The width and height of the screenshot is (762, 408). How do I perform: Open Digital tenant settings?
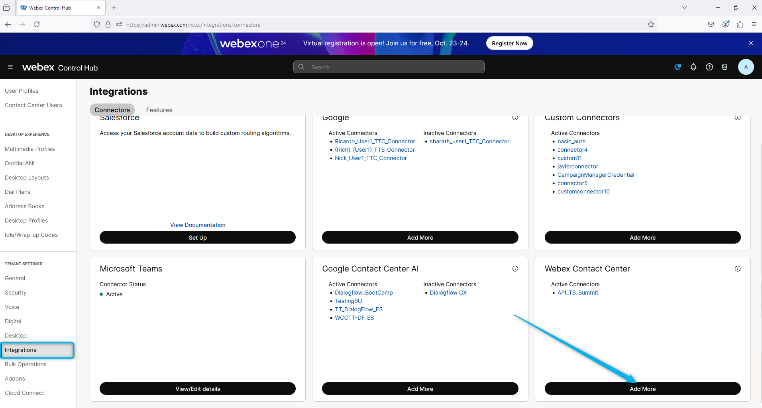[x=13, y=321]
